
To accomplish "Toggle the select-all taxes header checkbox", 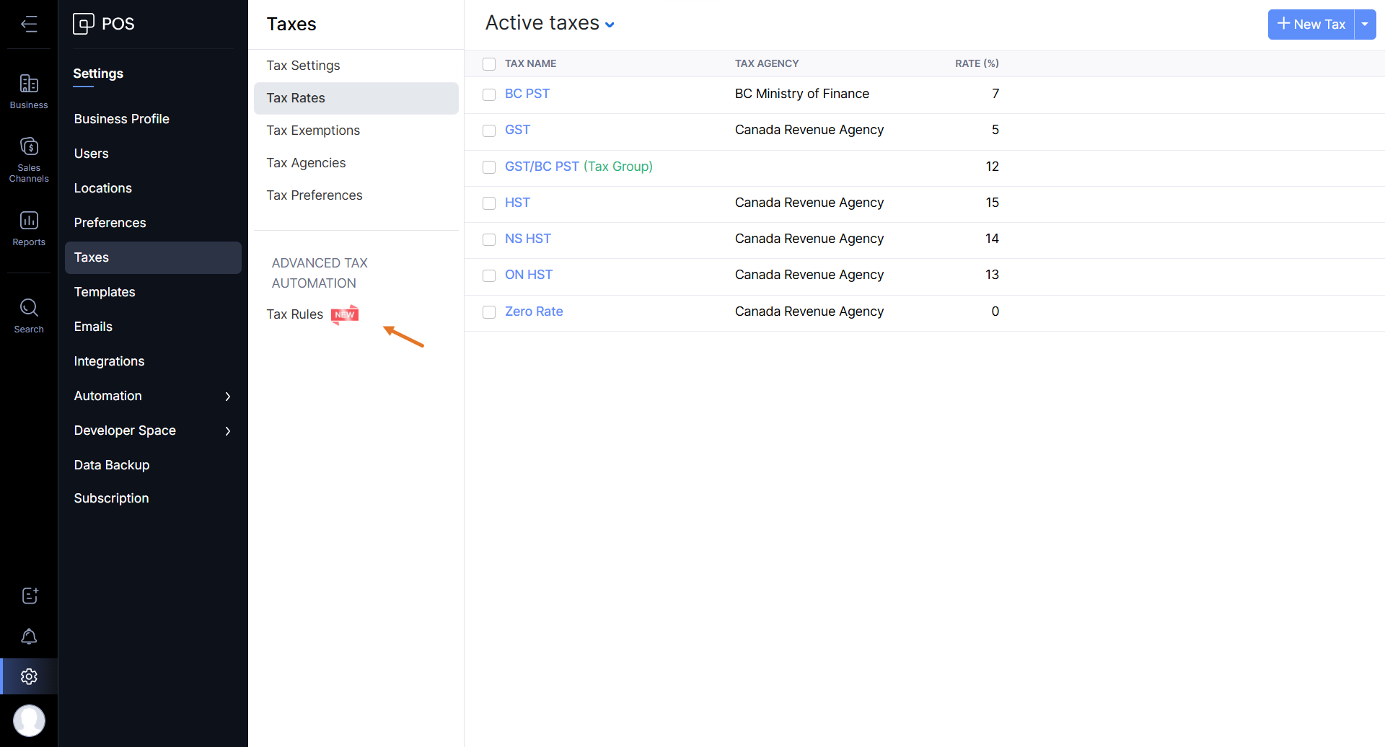I will 489,64.
